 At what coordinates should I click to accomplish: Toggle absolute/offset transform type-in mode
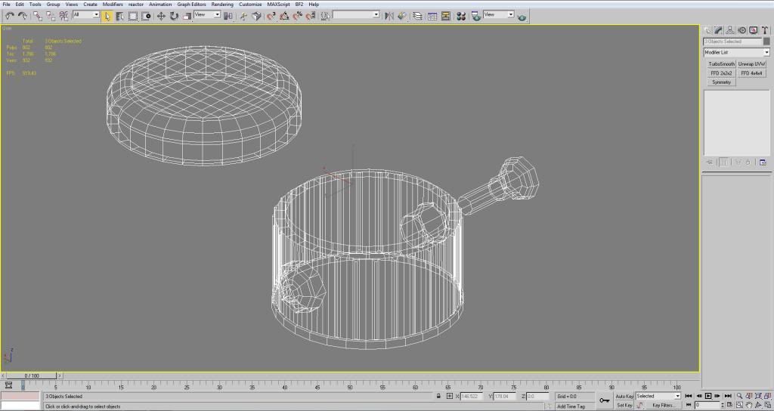(x=450, y=396)
